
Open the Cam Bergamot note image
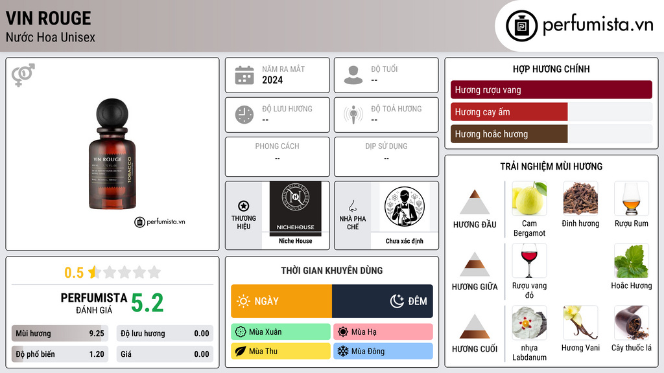click(x=529, y=198)
